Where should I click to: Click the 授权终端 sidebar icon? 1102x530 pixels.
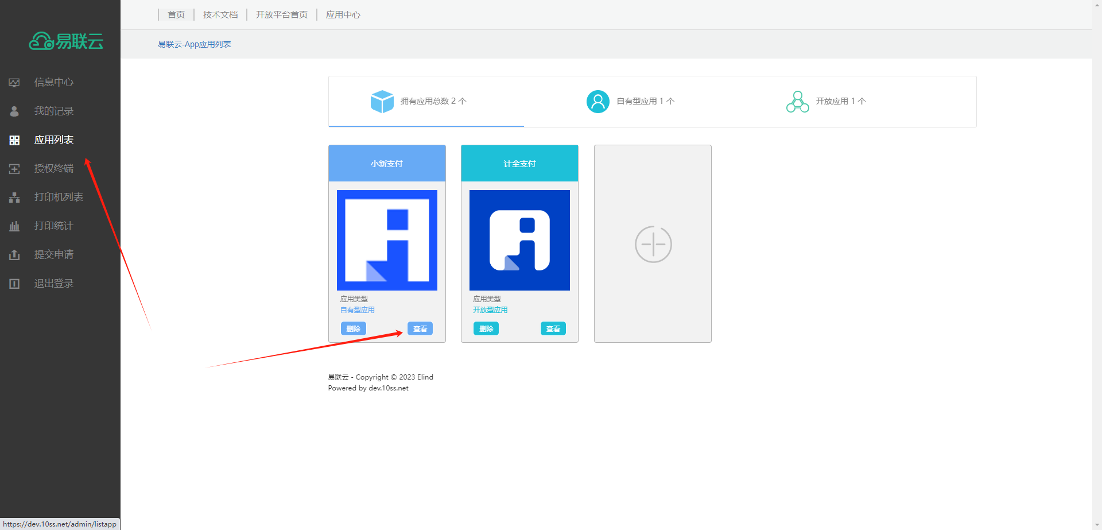coord(14,169)
